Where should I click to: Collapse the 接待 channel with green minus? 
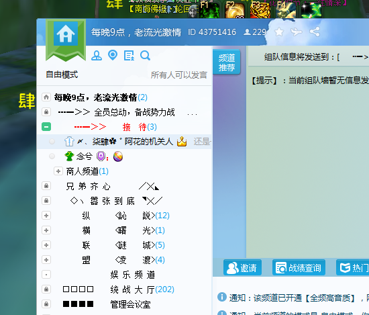(x=46, y=127)
